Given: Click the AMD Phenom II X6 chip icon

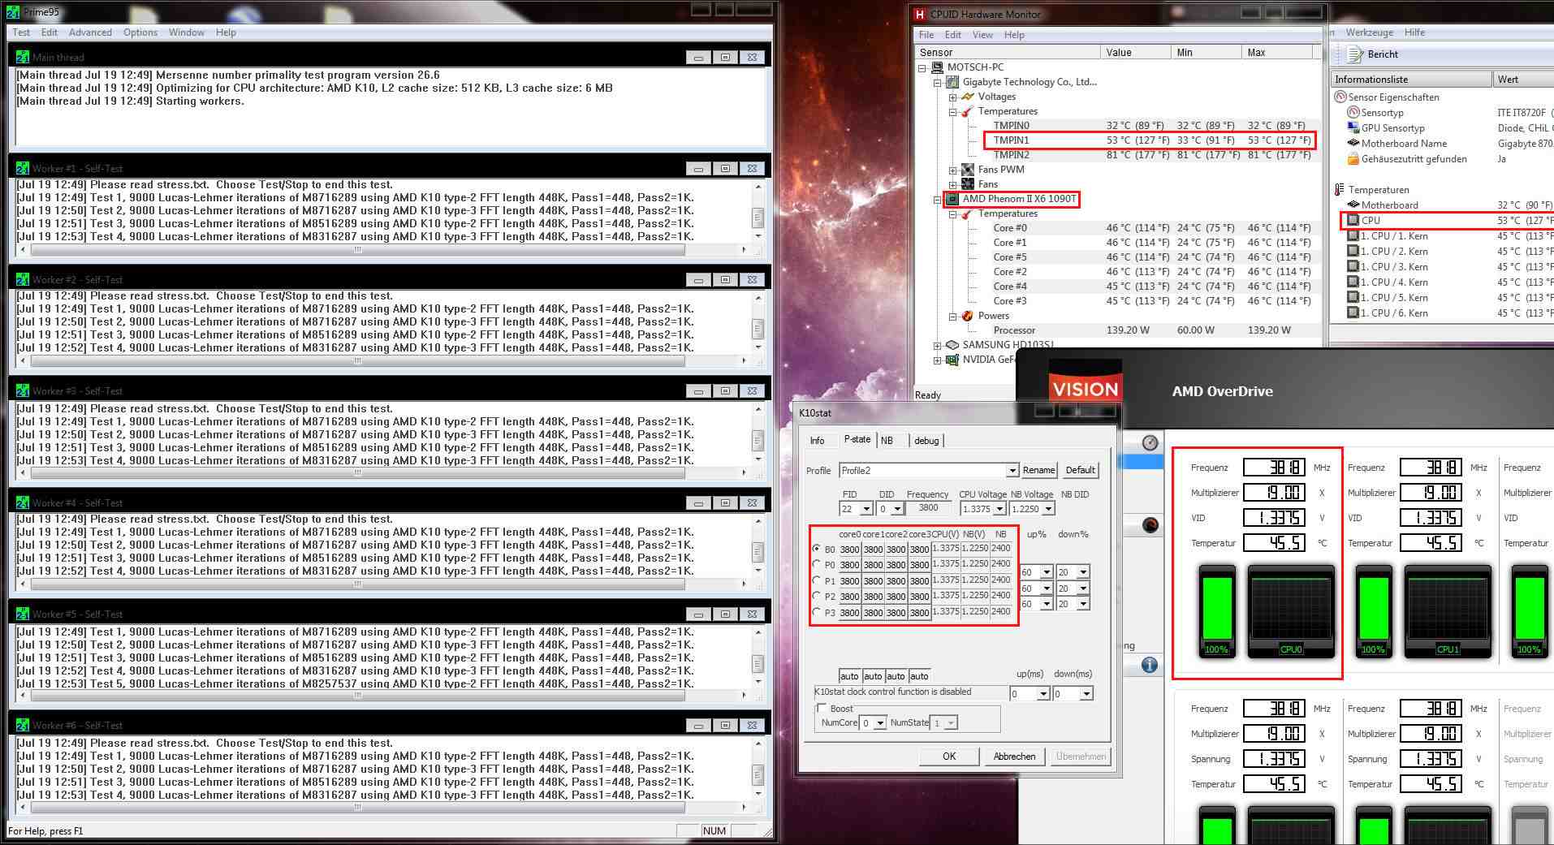Looking at the screenshot, I should pyautogui.click(x=953, y=199).
